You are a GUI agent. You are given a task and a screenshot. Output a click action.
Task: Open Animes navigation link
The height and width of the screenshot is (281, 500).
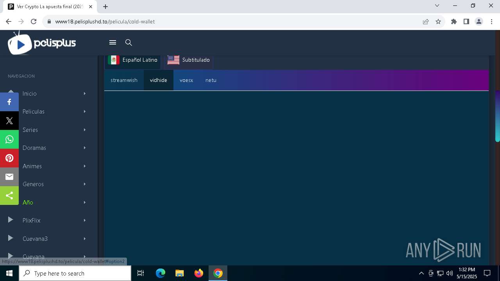click(32, 166)
